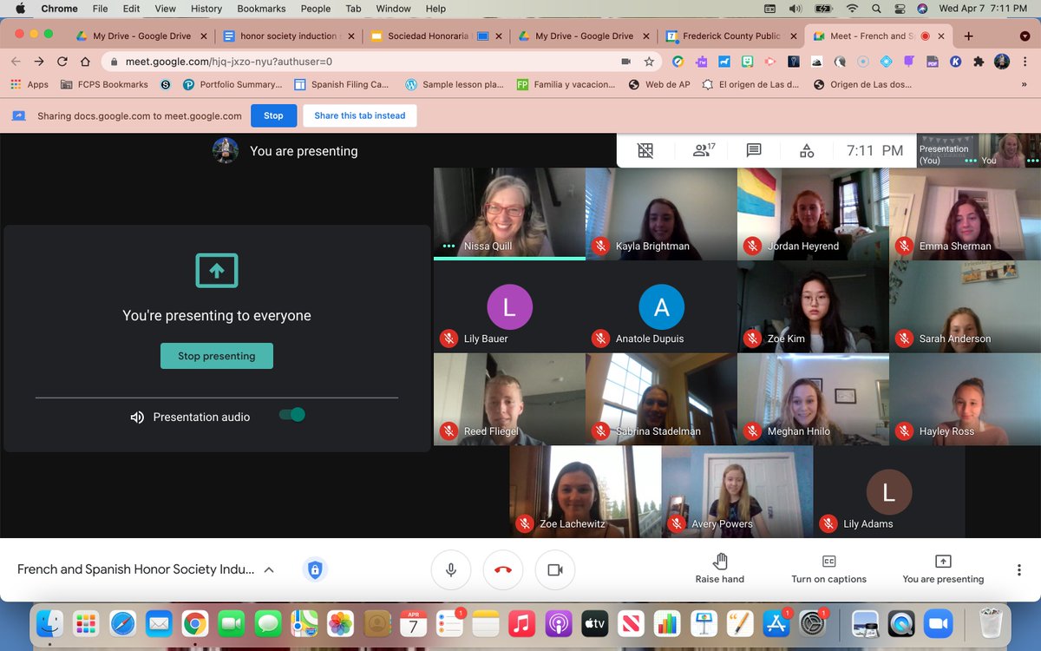1041x651 pixels.
Task: Open Finder from the Dock
Action: tap(51, 622)
